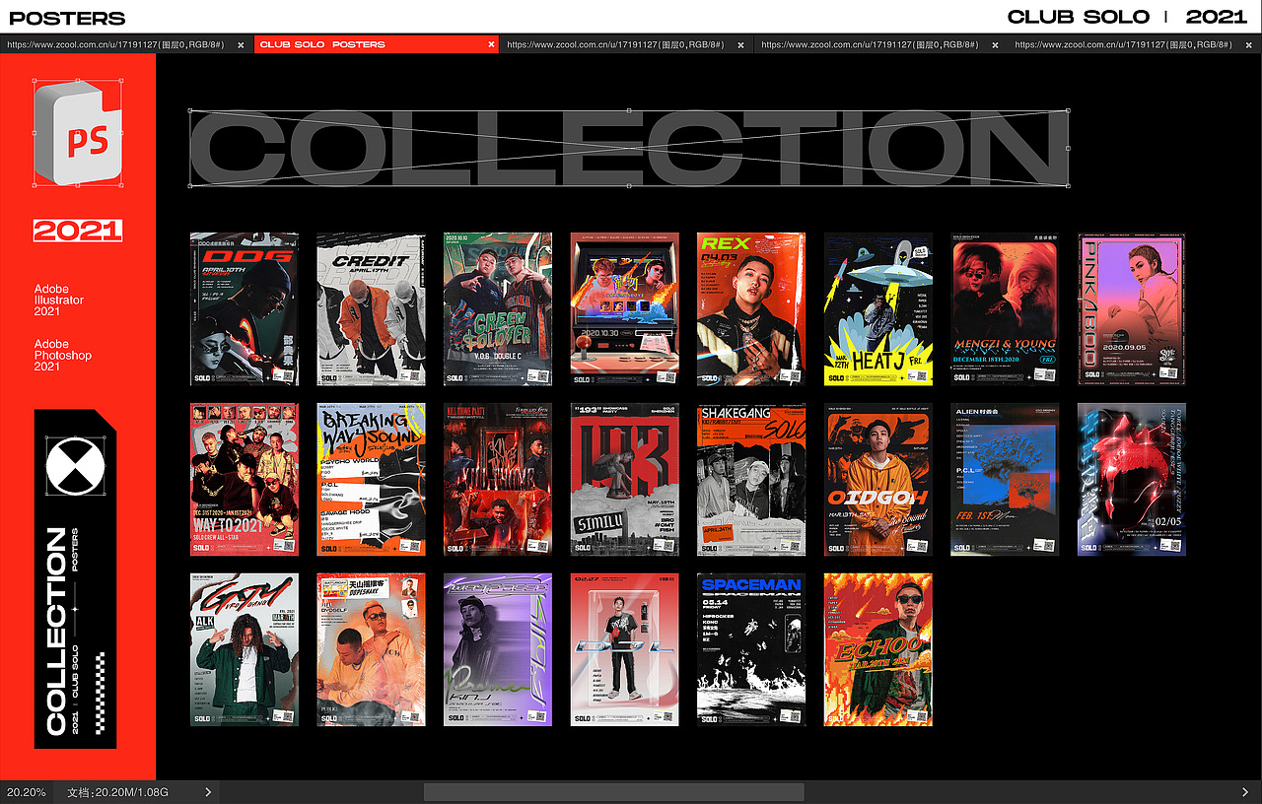Select the ALIEN blue tree poster
1262x804 pixels.
(1005, 479)
